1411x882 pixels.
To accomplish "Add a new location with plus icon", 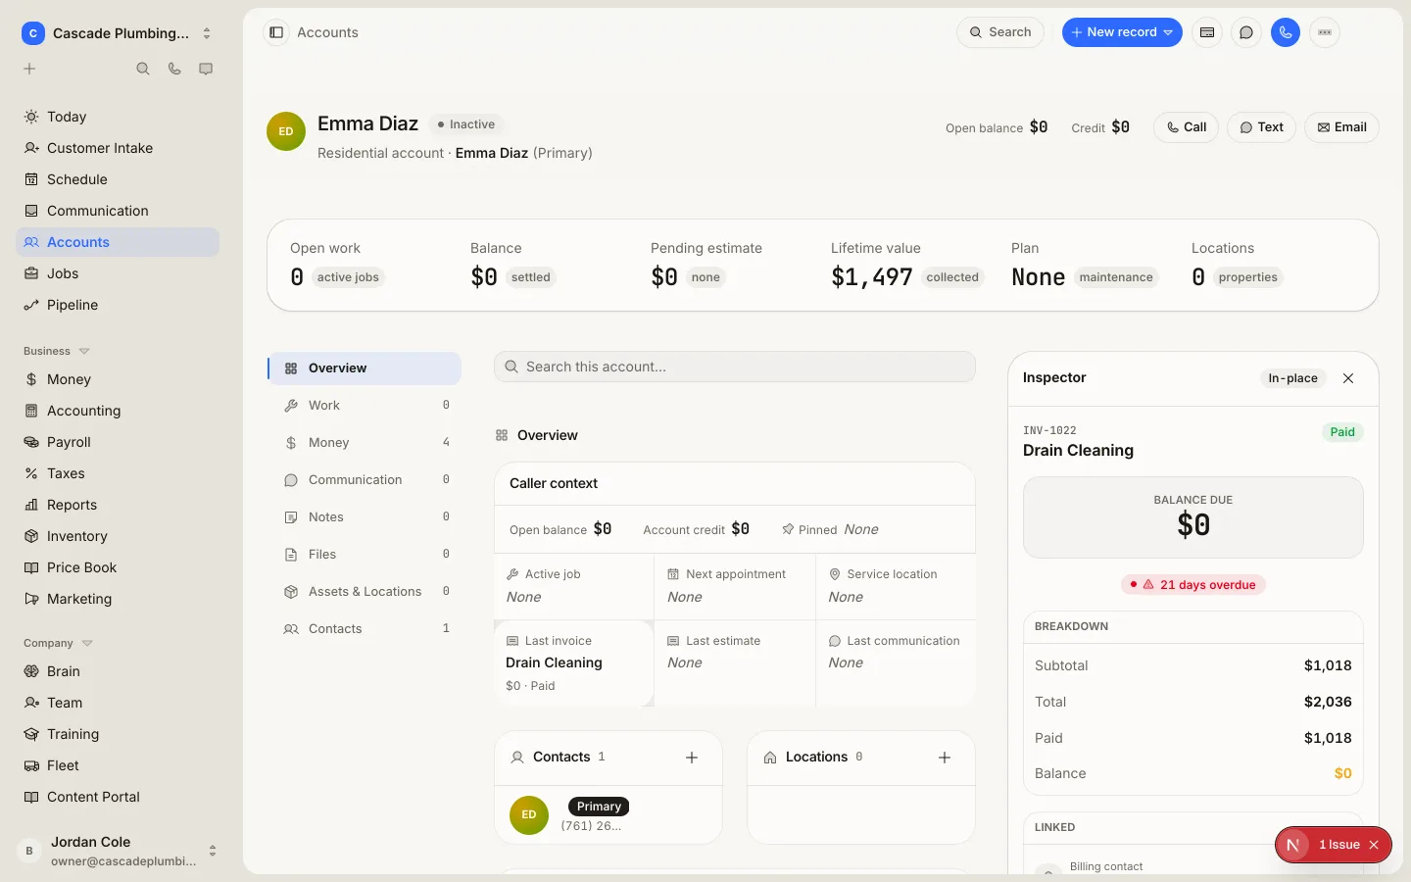I will tap(945, 758).
